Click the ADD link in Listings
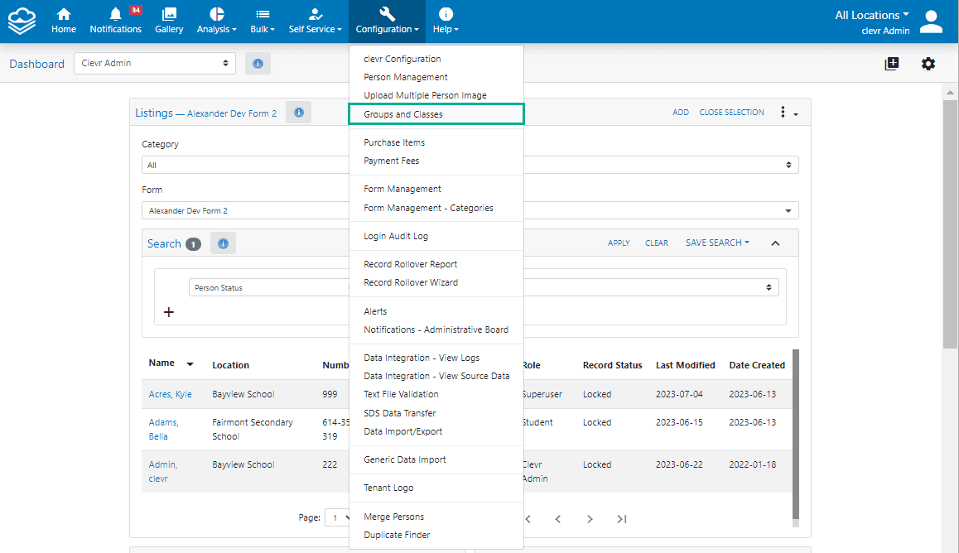Screen dimensions: 959x553 pyautogui.click(x=681, y=113)
